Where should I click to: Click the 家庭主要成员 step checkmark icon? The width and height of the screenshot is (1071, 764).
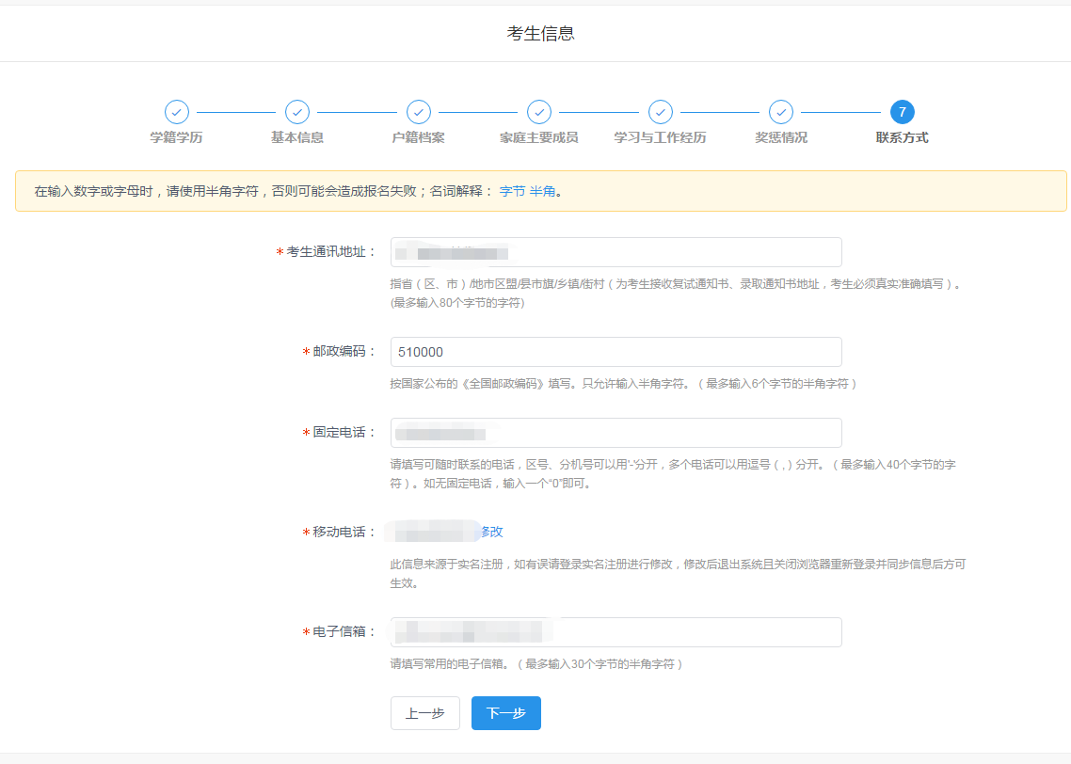pos(539,112)
